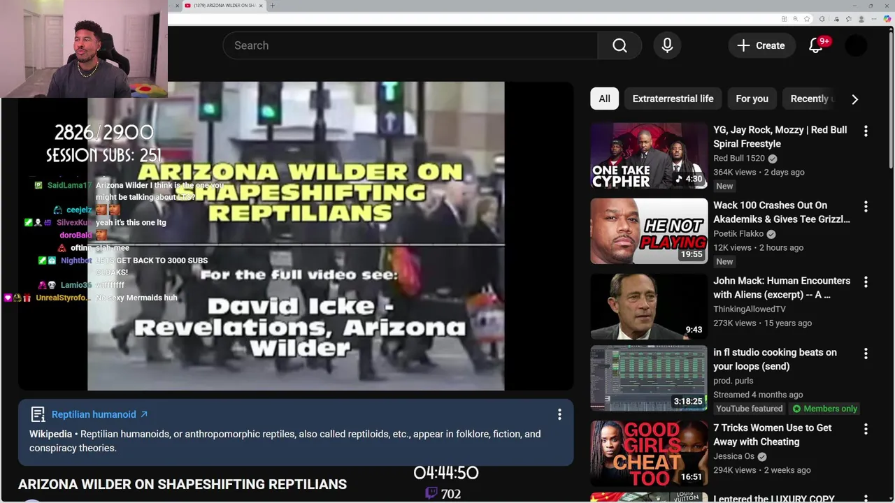Open the Red Bull Spiral Freestyle thumbnail

point(649,156)
